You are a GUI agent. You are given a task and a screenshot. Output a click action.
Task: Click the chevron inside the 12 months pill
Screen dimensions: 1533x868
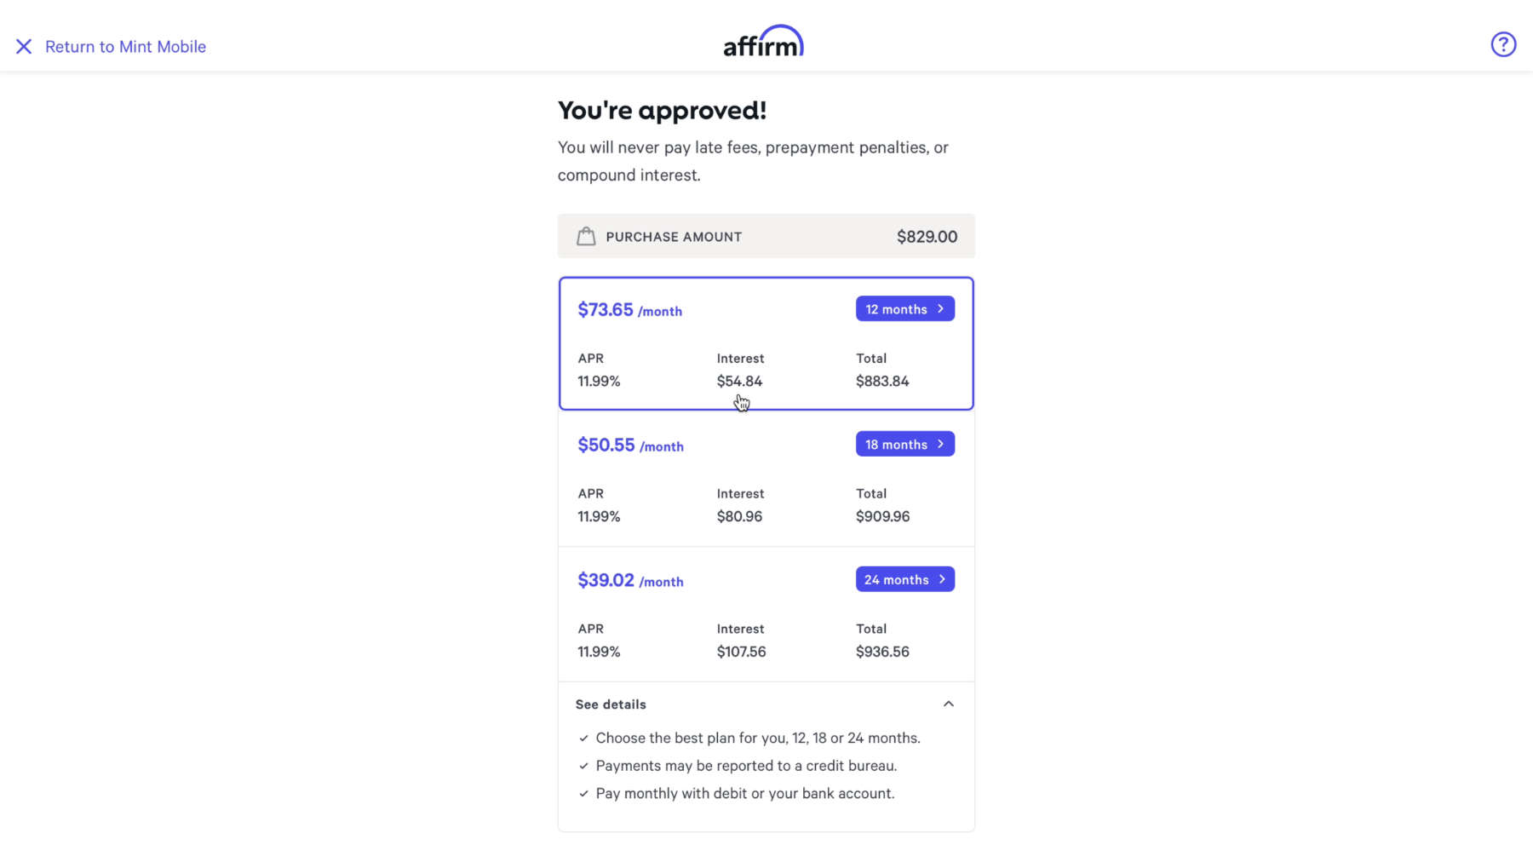[940, 308]
